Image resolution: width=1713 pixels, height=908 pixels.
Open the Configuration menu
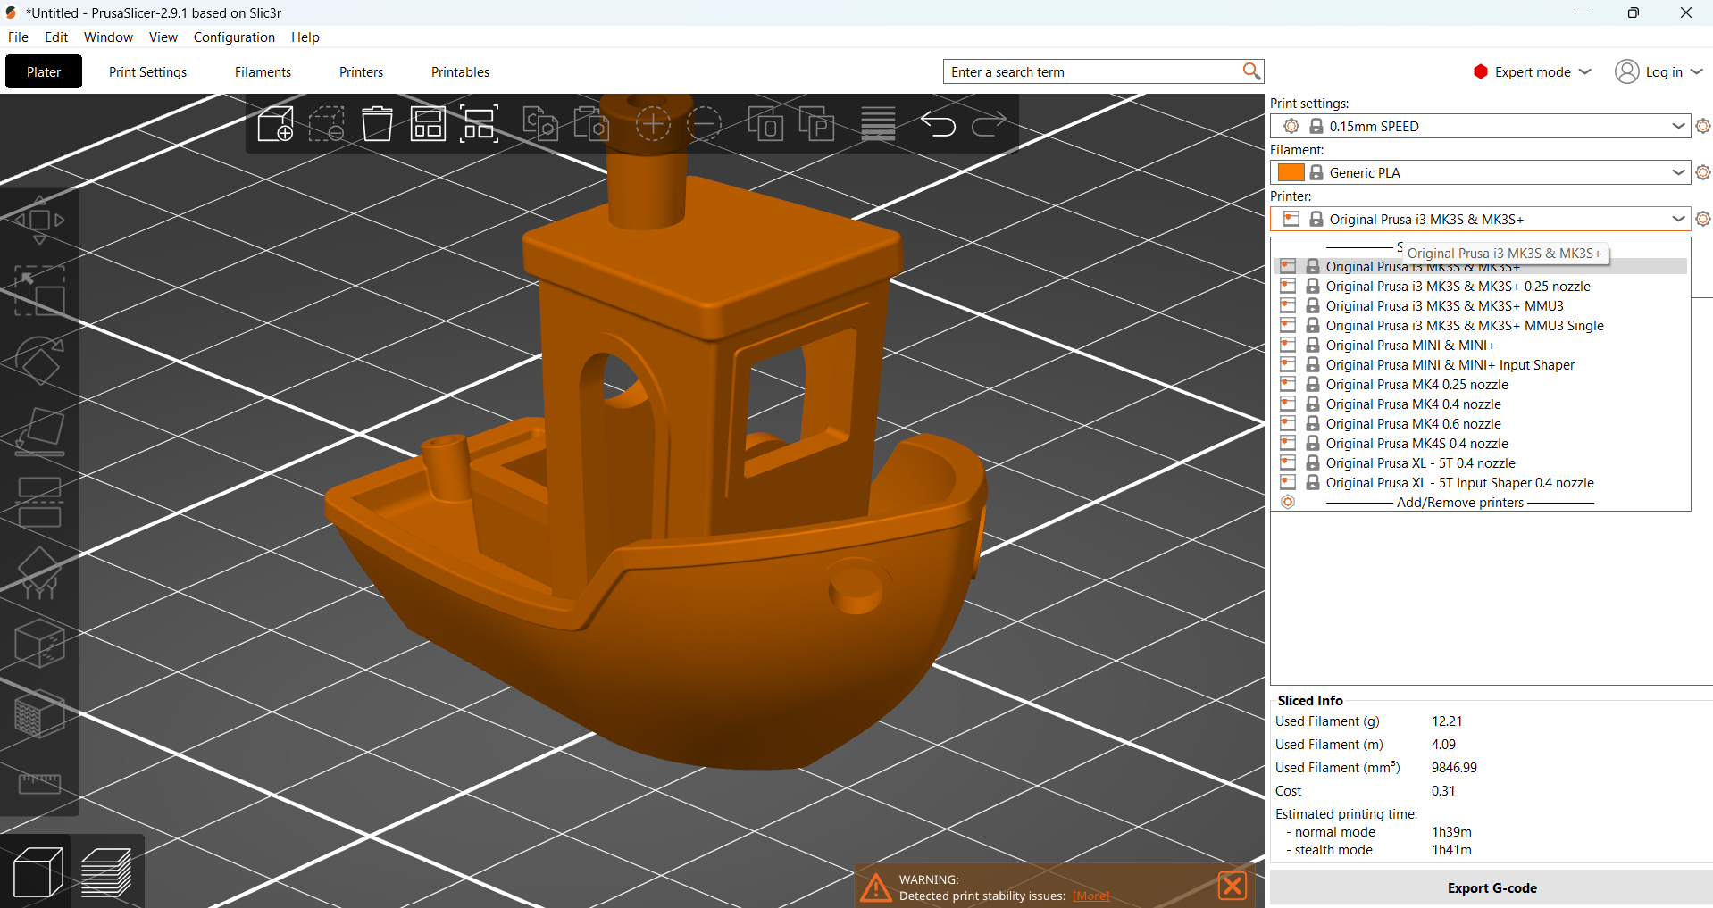234,37
